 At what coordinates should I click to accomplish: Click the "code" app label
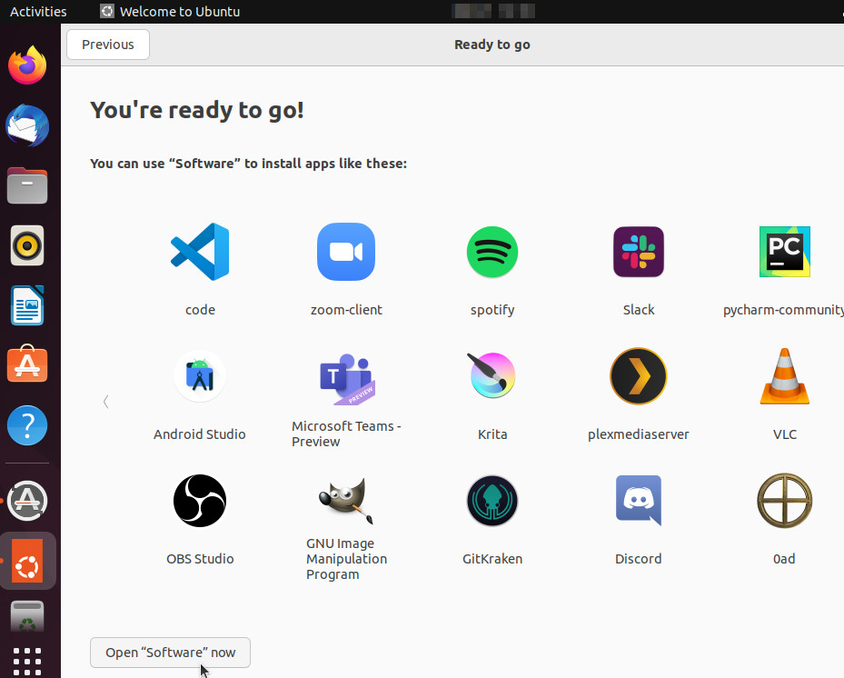click(200, 310)
